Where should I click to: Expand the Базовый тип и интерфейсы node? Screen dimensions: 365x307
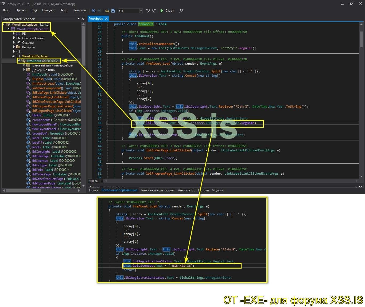(24, 65)
